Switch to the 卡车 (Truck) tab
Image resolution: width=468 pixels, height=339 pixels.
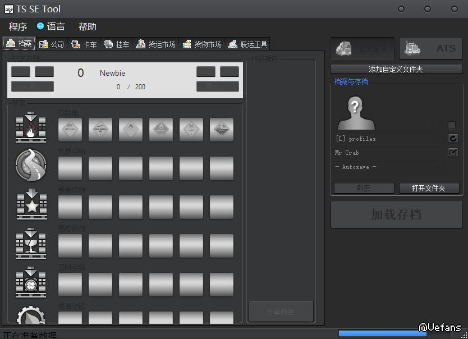point(84,44)
